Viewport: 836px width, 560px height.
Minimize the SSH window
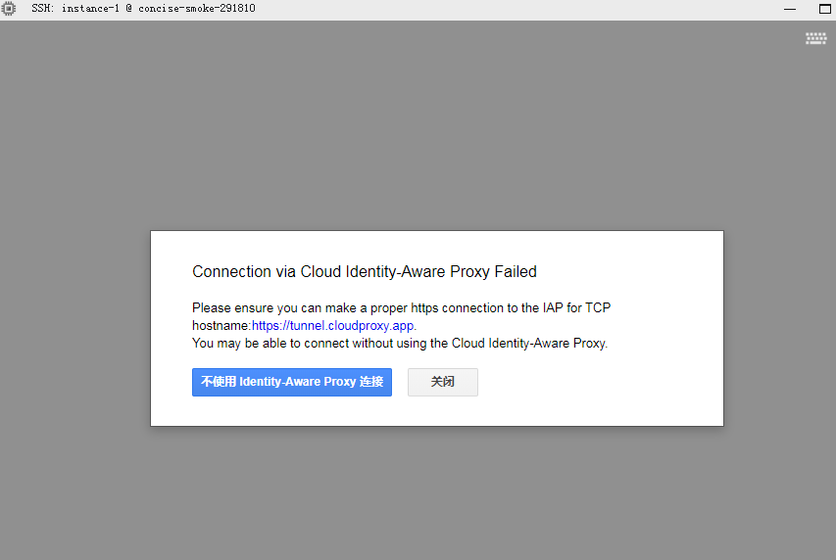790,9
